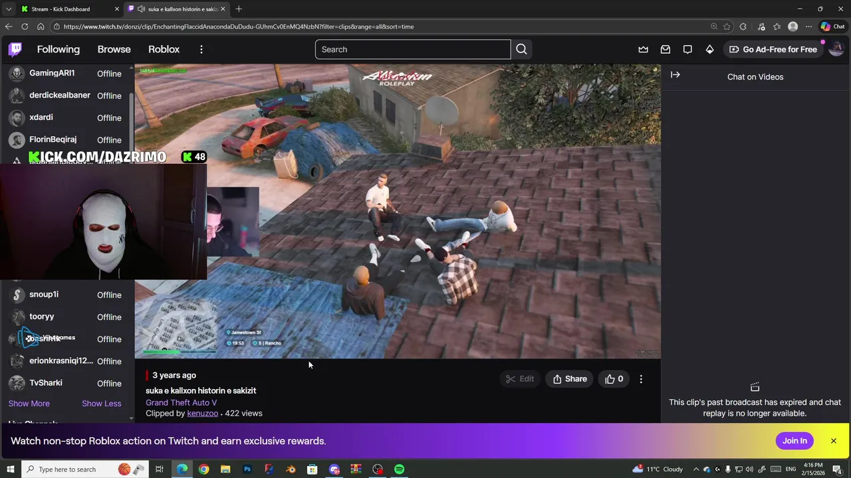Click the URL address bar
The width and height of the screenshot is (851, 478).
(379, 27)
